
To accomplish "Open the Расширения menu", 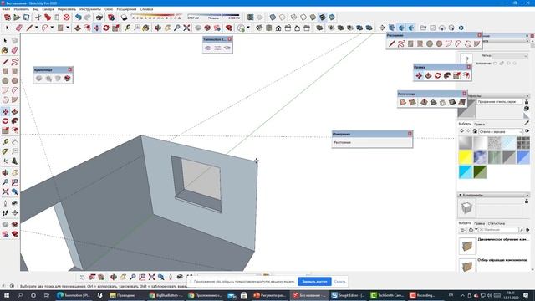I will 126,9.
